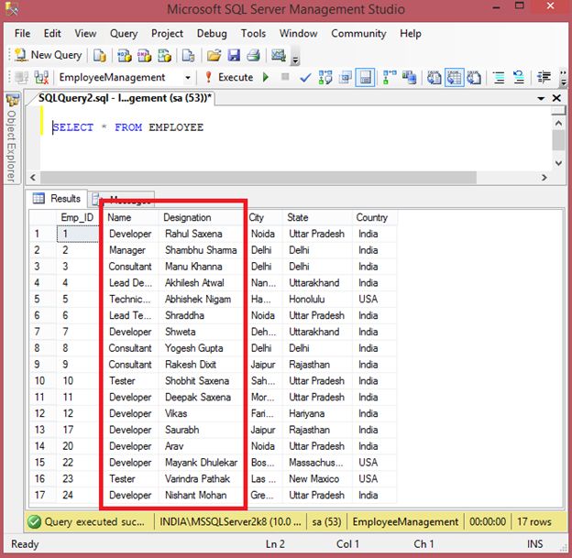Click the blue Parse checkmark icon
This screenshot has height=558, width=572.
tap(305, 78)
